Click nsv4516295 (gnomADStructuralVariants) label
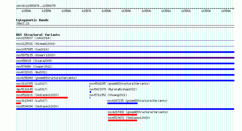Viewport: 242px width, 131px height. (x=119, y=84)
